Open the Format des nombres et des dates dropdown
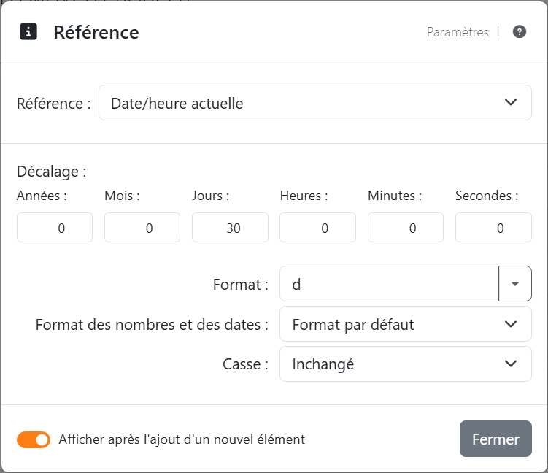 pos(406,324)
